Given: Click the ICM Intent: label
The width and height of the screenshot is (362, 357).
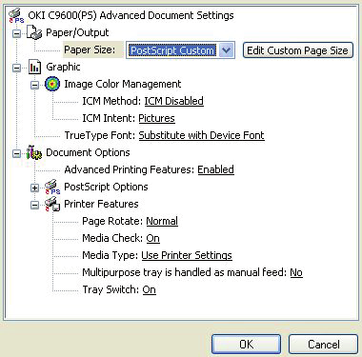Looking at the screenshot, I should pyautogui.click(x=109, y=118).
